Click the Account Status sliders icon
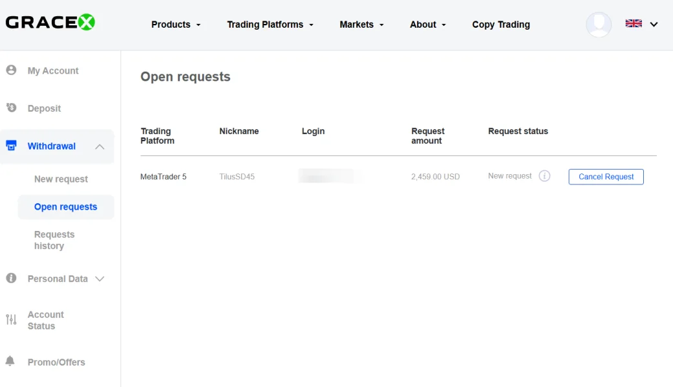The image size is (673, 387). [11, 319]
